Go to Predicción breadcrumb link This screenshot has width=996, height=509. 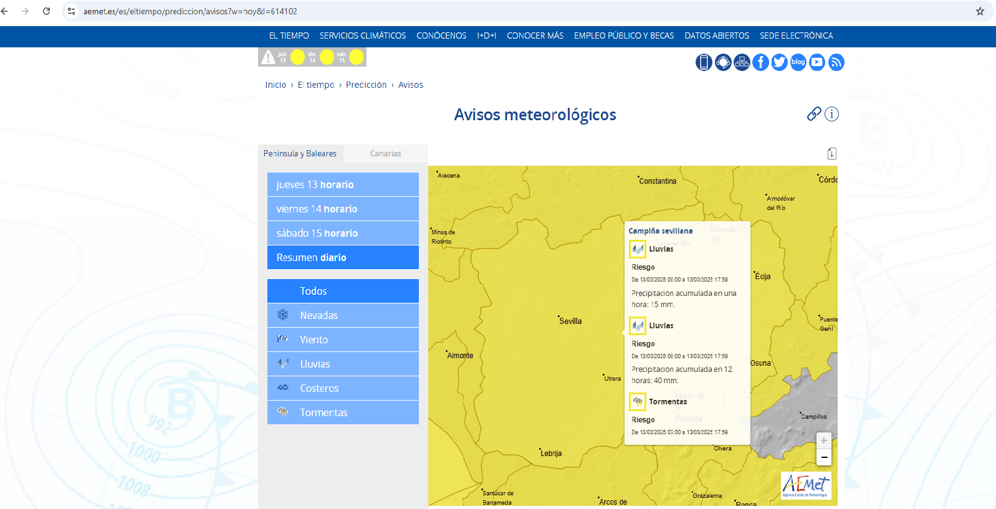click(x=366, y=85)
